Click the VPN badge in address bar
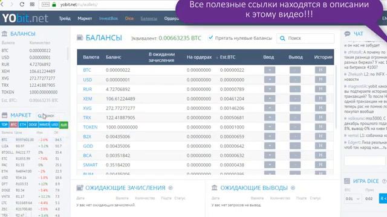Screen dimensions: 387x217 (x=45, y=4)
